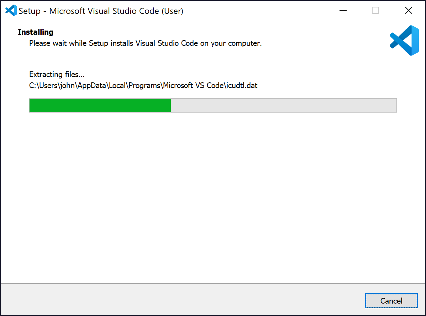426x316 pixels.
Task: Click the 'Extracting files...' status label
Action: click(57, 75)
